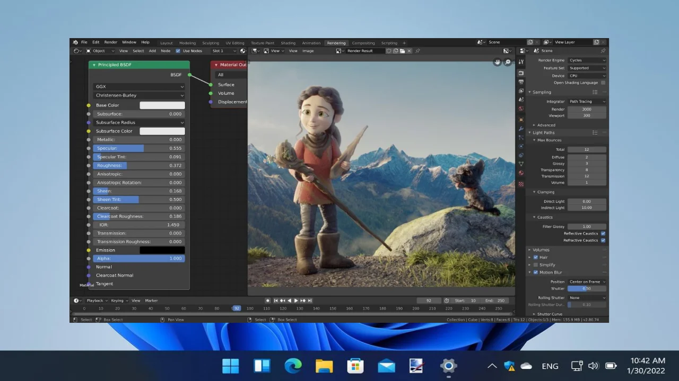Open the node editor Add menu
The image size is (679, 381).
(x=152, y=51)
